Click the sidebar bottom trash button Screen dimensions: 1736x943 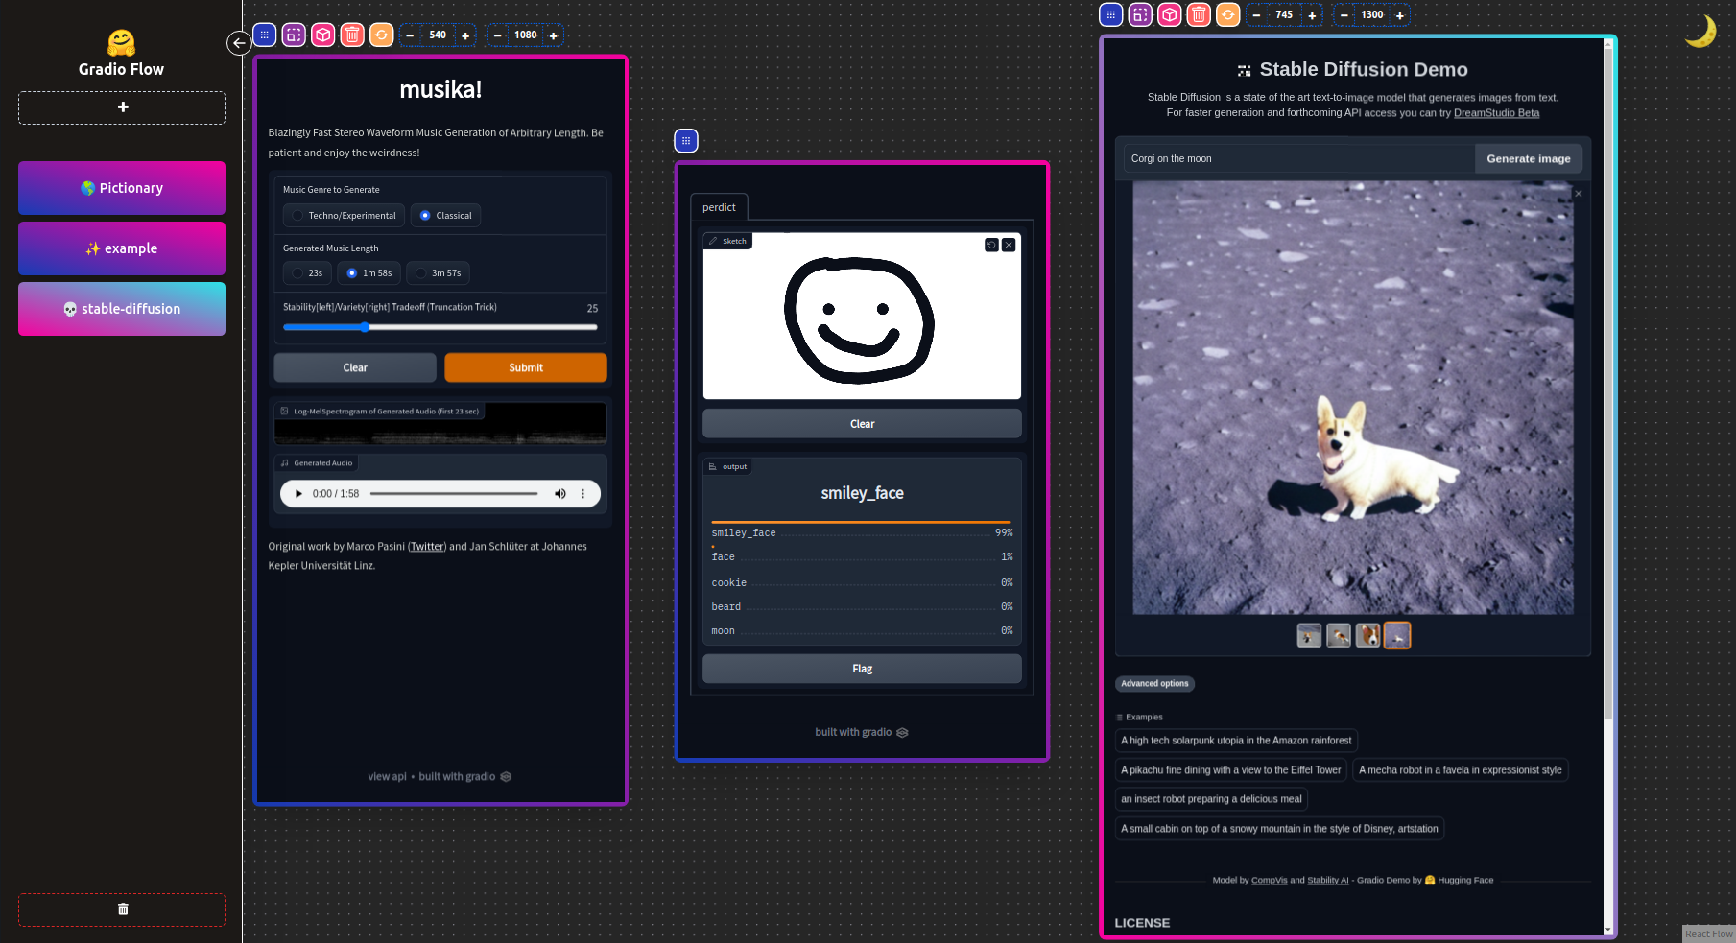click(x=122, y=909)
